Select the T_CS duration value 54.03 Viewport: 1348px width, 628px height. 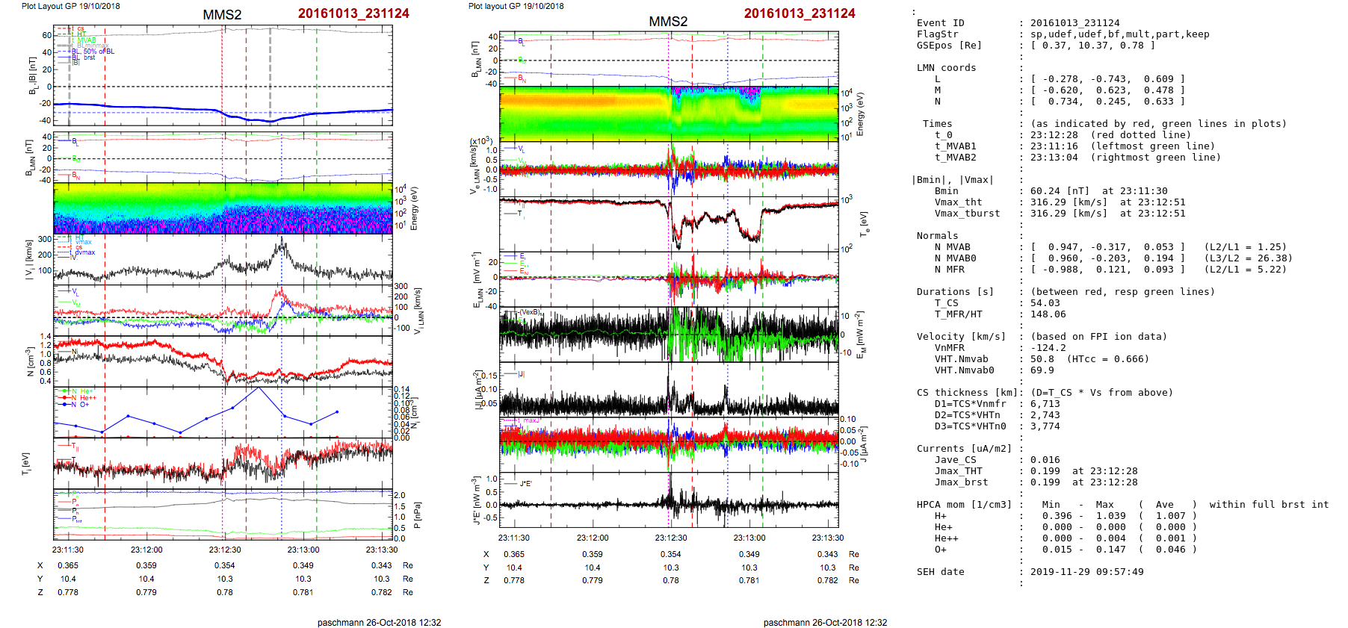pos(1044,303)
